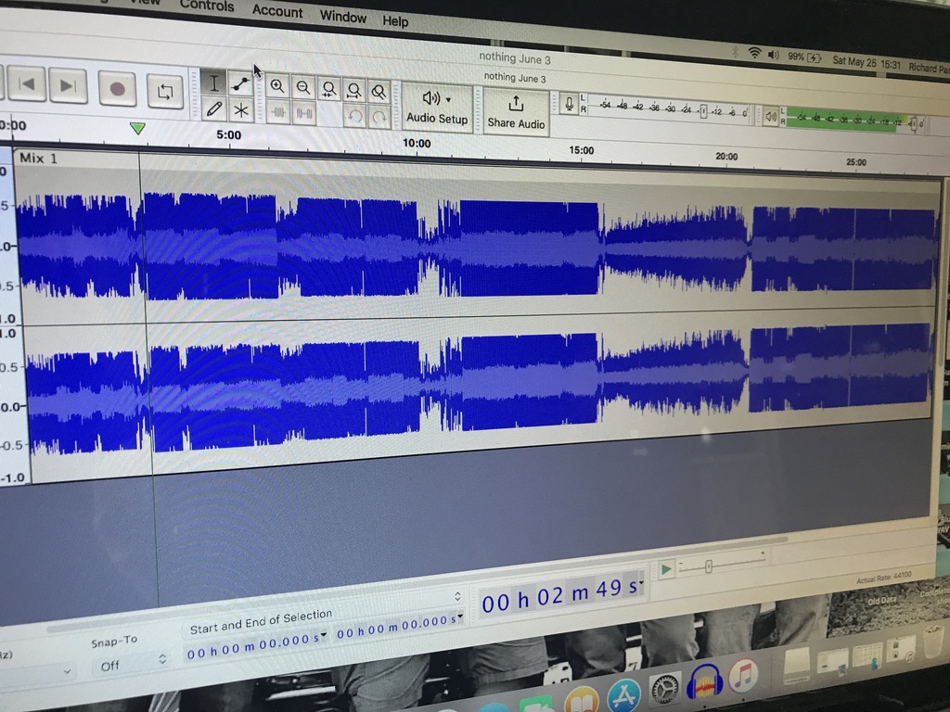Click the Play-at-Speed green play button
Screen dimensions: 950x712
tap(666, 569)
